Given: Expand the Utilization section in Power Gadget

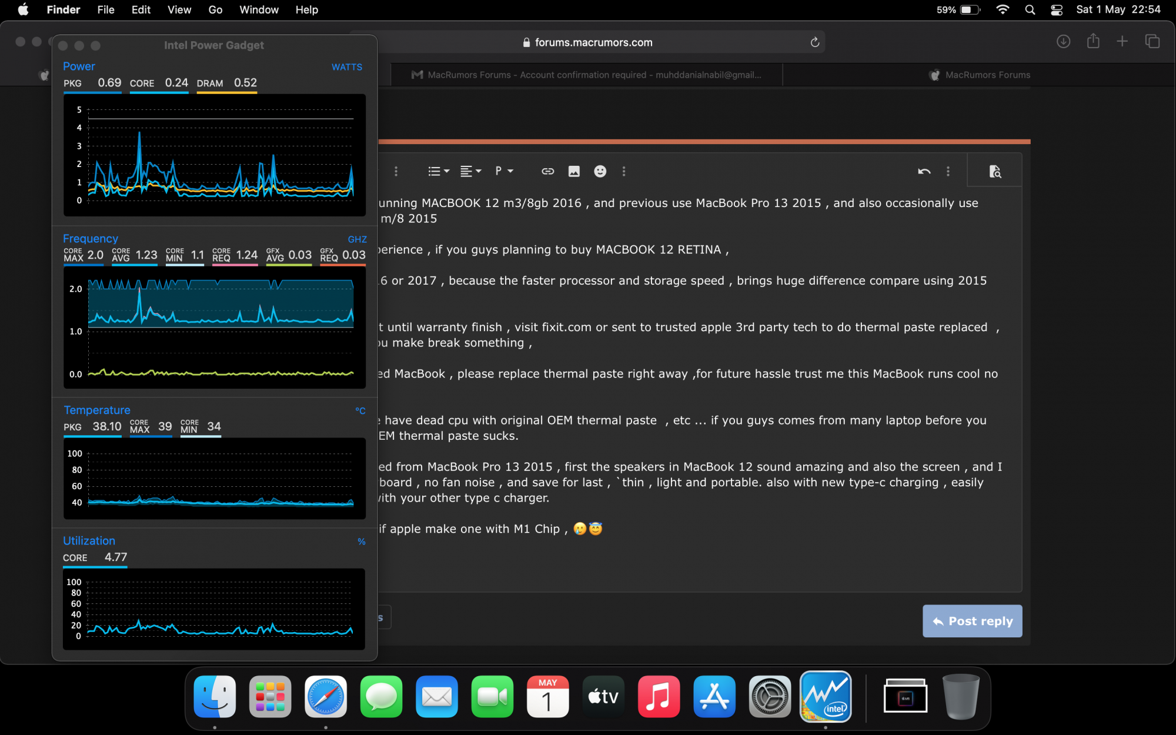Looking at the screenshot, I should point(89,540).
